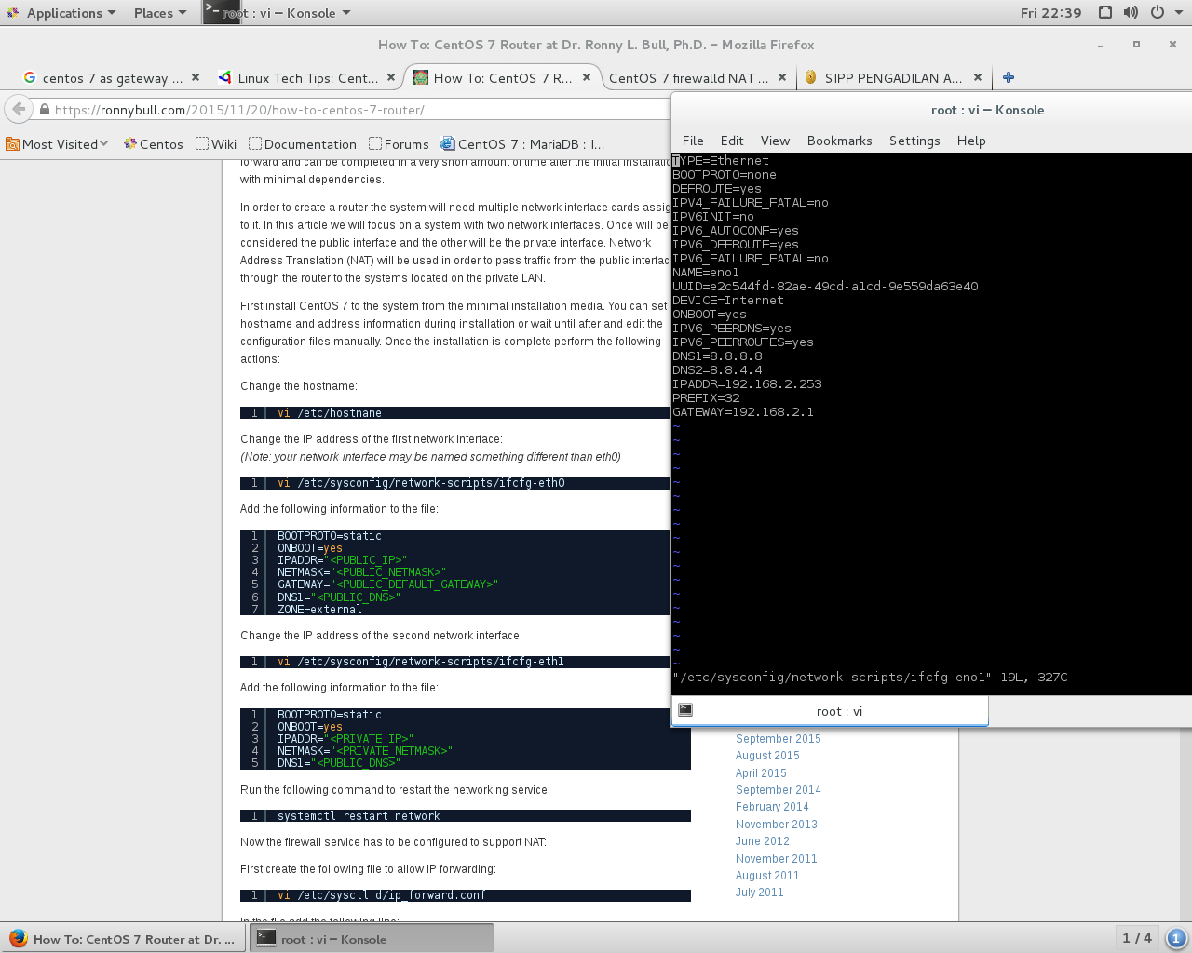This screenshot has width=1192, height=953.
Task: Click the padlock icon in the URL bar
Action: coord(44,110)
